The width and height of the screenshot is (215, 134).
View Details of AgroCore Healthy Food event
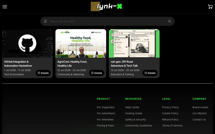[96, 73]
